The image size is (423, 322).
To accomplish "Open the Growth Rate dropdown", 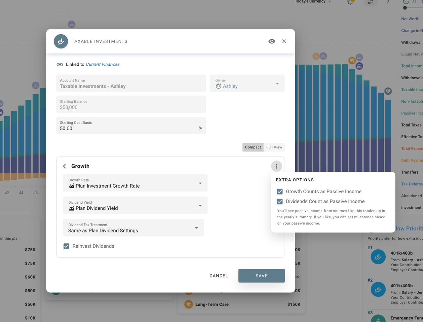I will 135,183.
